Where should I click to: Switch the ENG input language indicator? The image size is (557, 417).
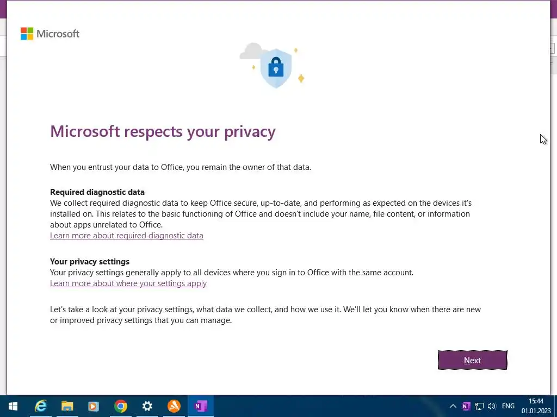(508, 406)
